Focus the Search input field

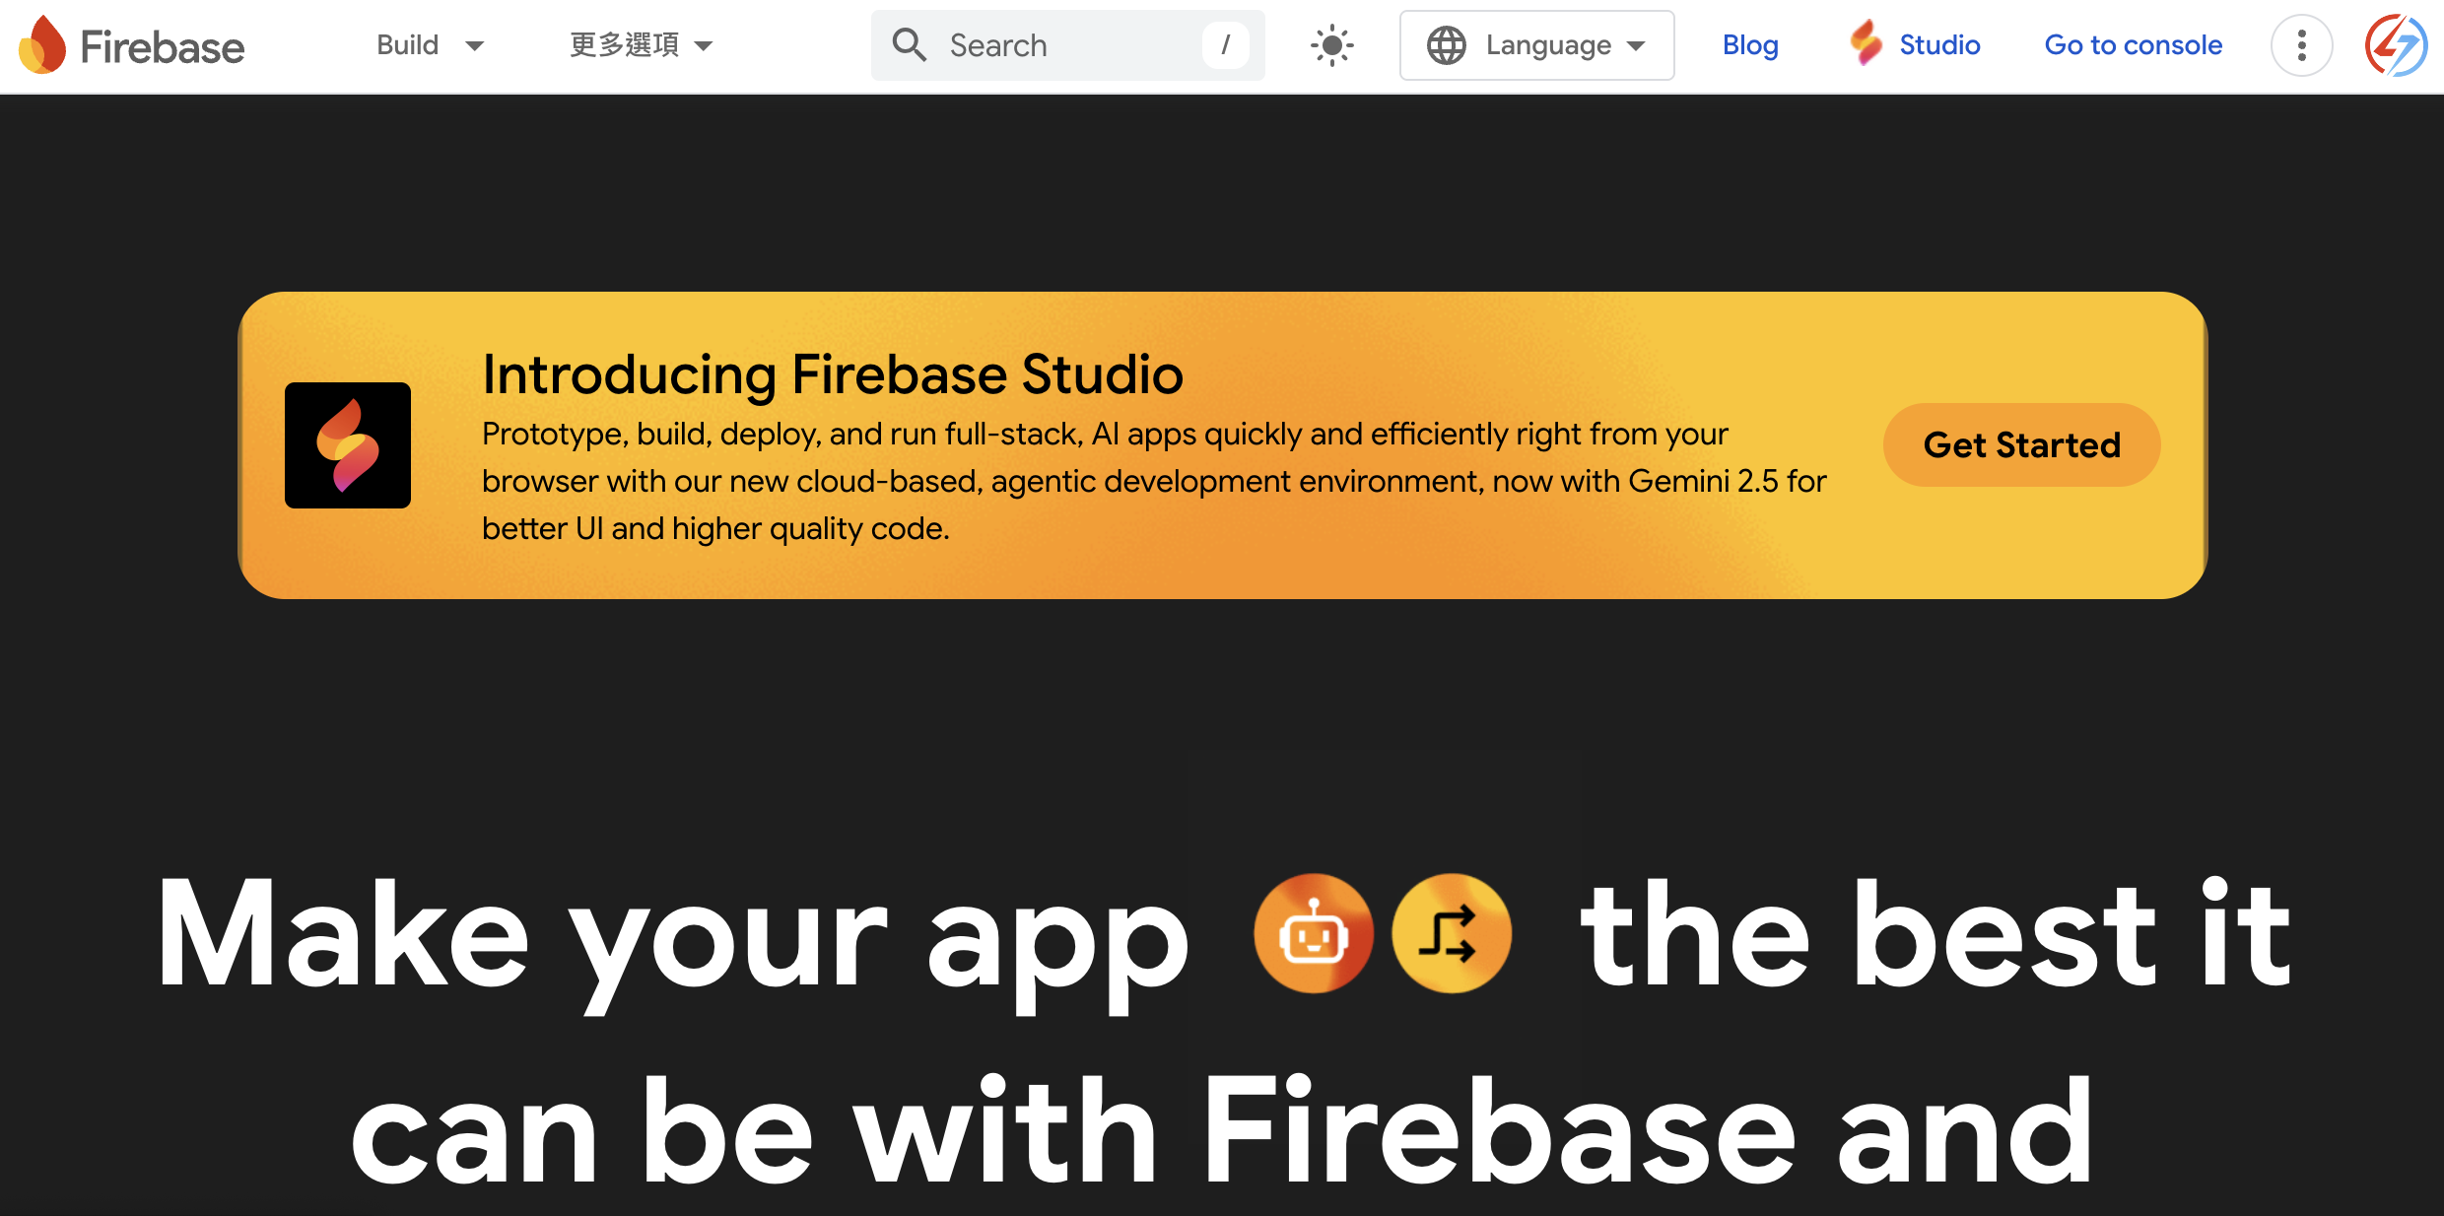1067,45
